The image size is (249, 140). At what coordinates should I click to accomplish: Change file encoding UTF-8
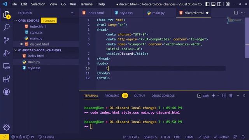click(x=165, y=137)
